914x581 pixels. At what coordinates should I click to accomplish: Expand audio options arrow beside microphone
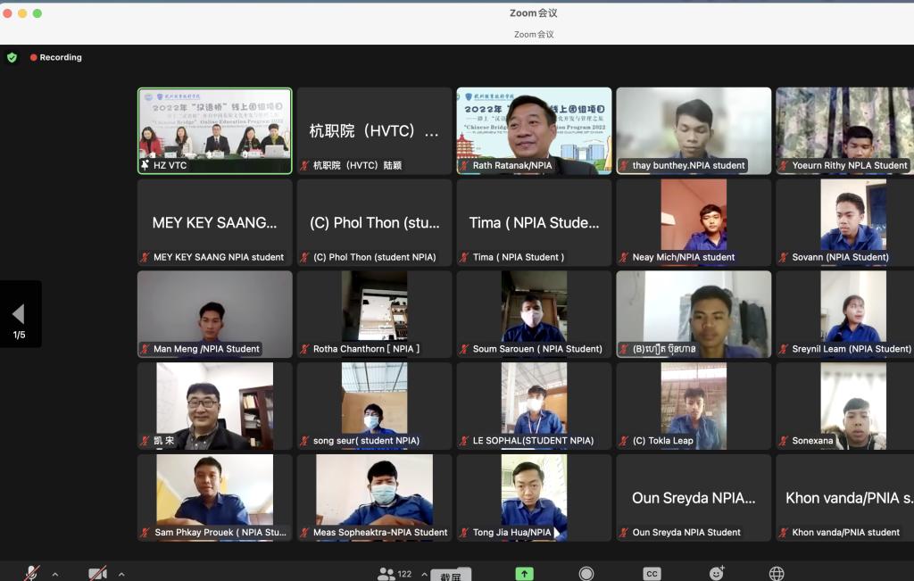[x=54, y=574]
